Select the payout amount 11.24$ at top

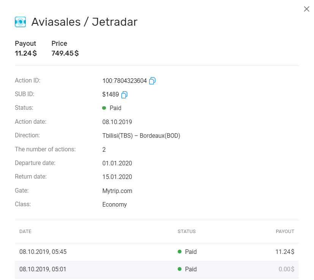[26, 53]
